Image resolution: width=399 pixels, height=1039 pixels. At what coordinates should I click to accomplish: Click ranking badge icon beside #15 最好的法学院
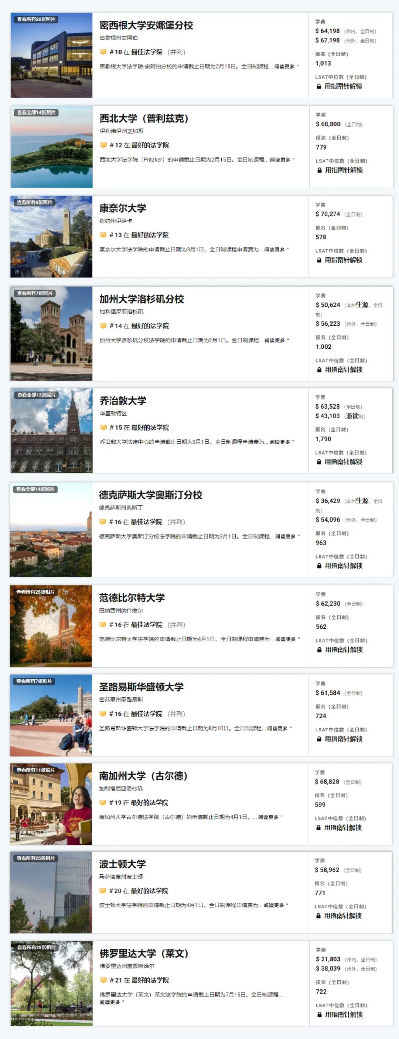click(103, 428)
